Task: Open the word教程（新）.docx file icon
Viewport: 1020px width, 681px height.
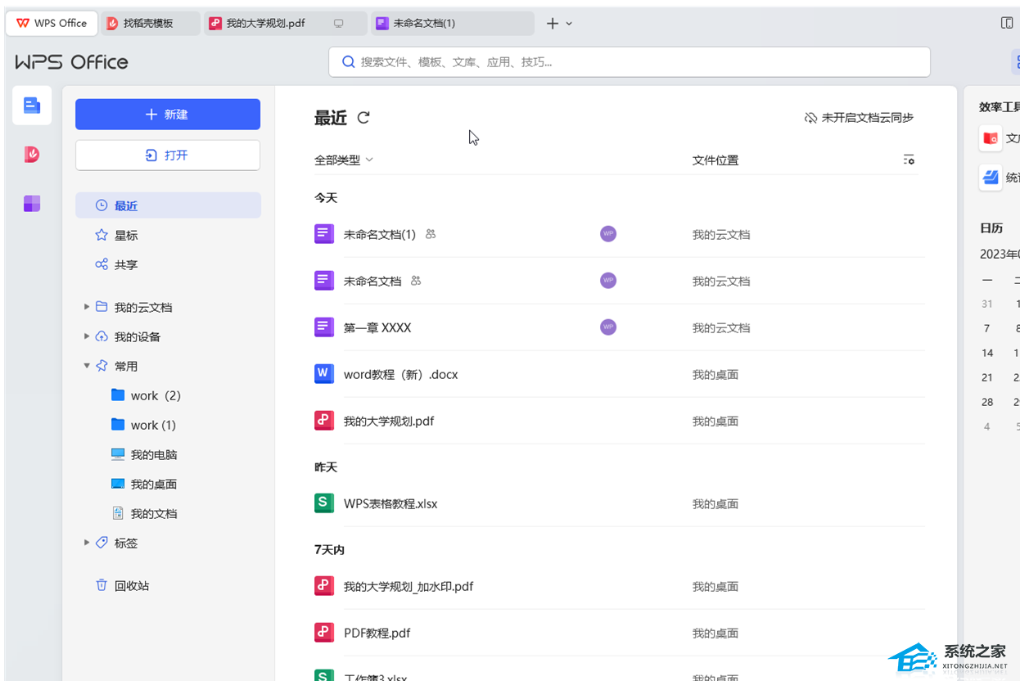Action: [324, 374]
